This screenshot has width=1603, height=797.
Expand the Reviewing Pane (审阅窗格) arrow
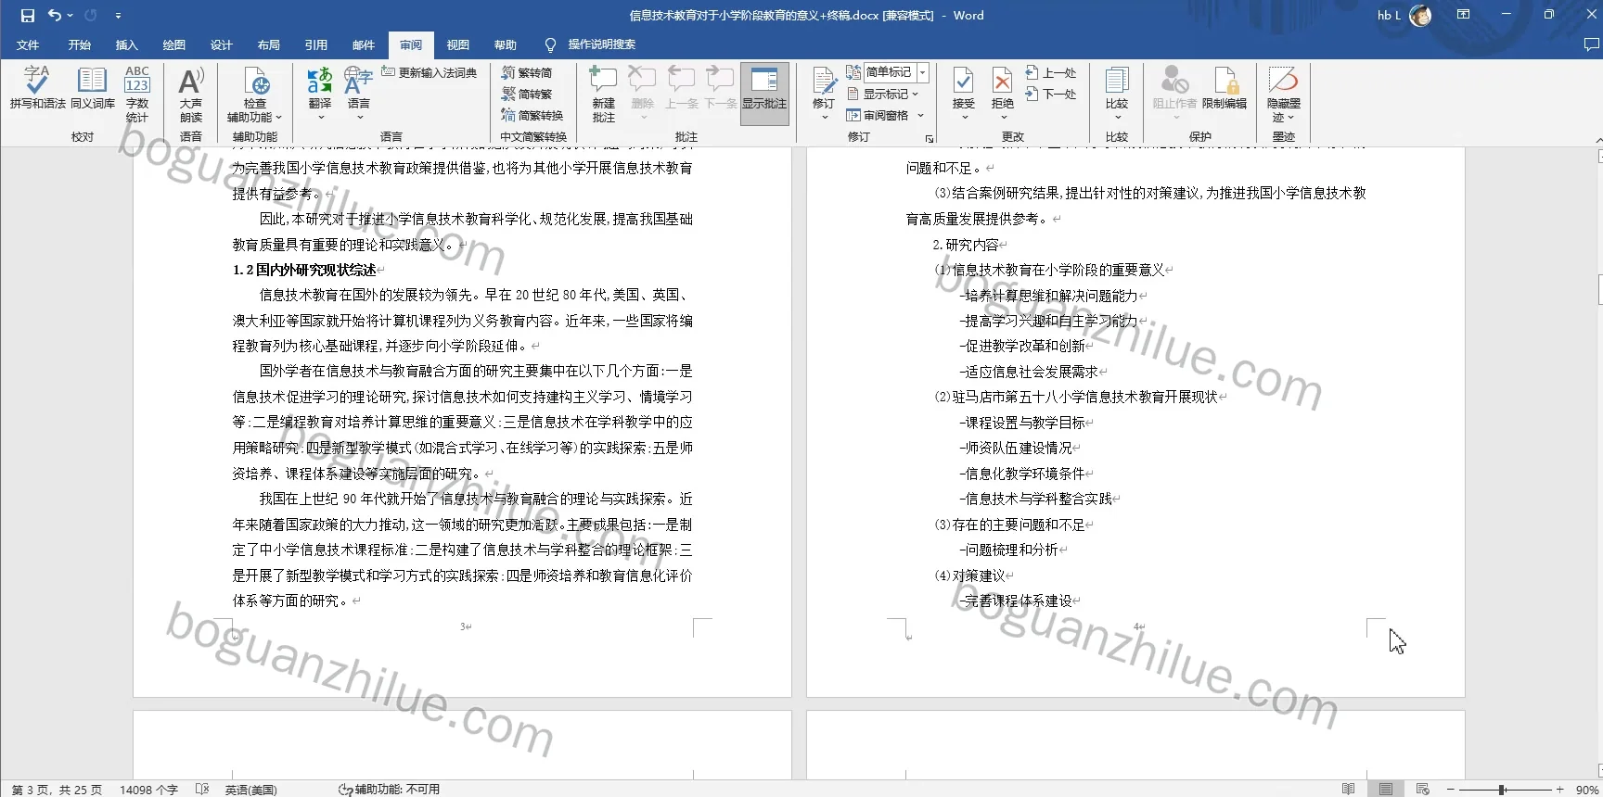pyautogui.click(x=921, y=116)
